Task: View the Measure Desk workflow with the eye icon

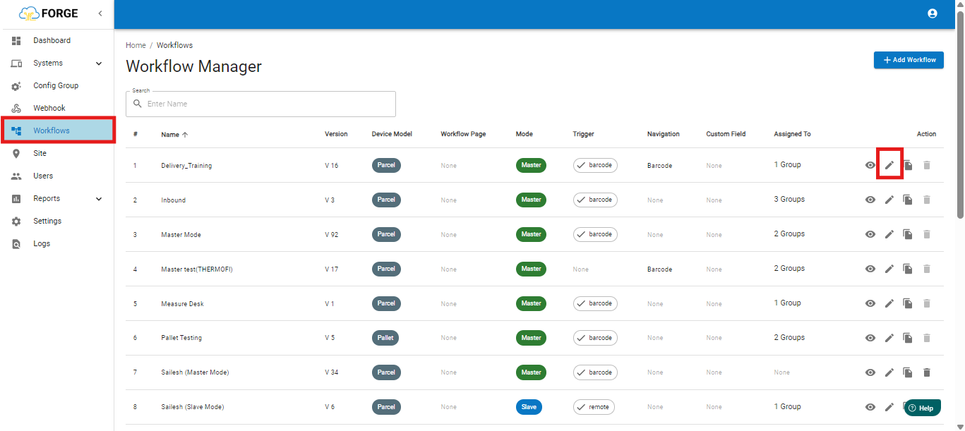Action: [870, 303]
